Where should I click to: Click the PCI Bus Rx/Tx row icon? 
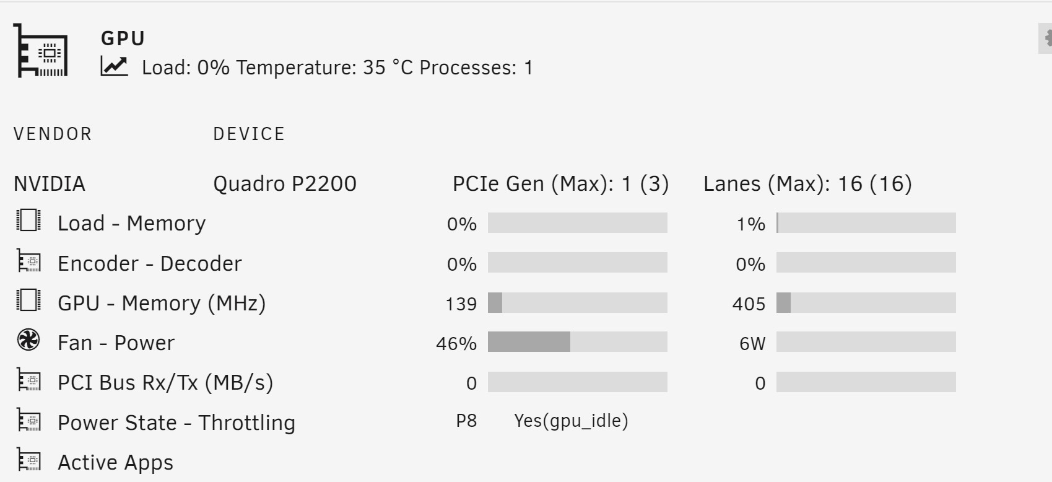pyautogui.click(x=28, y=381)
